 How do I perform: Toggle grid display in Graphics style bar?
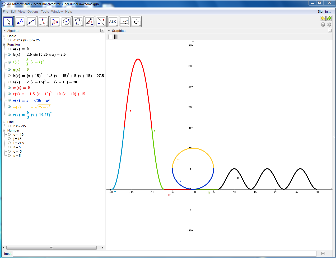[116, 37]
